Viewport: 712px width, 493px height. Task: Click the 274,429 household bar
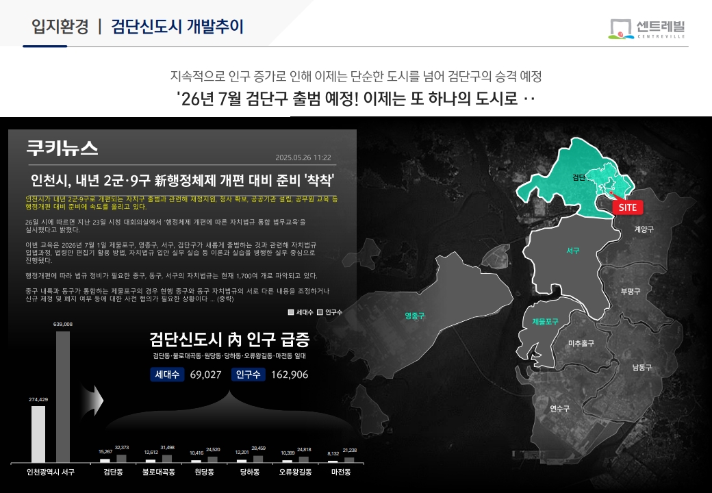(x=38, y=434)
